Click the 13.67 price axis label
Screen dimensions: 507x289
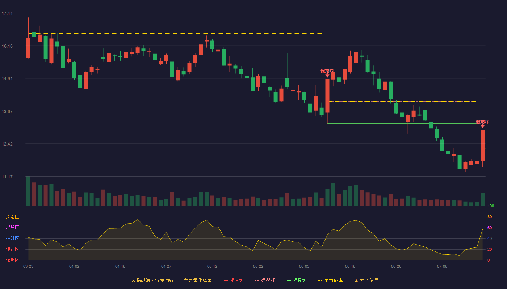click(x=7, y=112)
